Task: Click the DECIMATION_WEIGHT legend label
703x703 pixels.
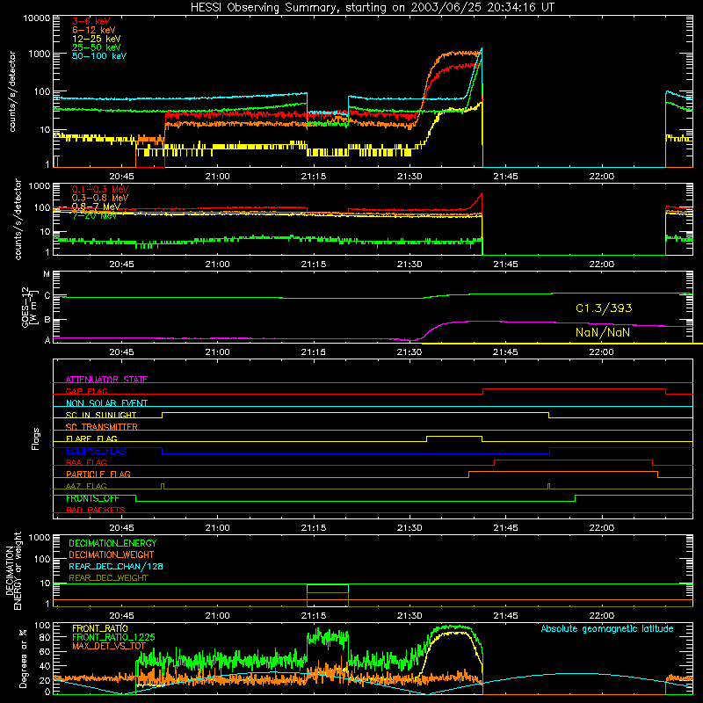Action: [112, 554]
